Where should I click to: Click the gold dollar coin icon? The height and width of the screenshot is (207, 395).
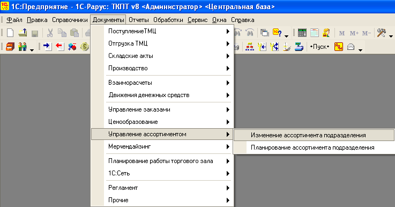85,47
